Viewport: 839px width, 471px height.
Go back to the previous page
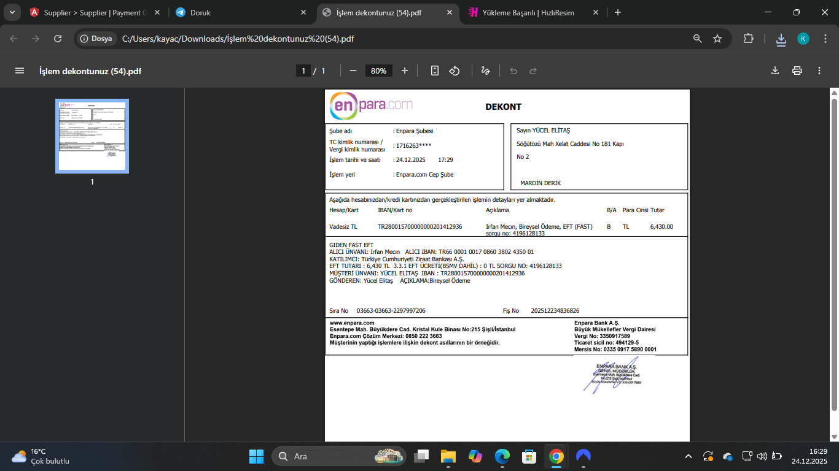click(14, 39)
